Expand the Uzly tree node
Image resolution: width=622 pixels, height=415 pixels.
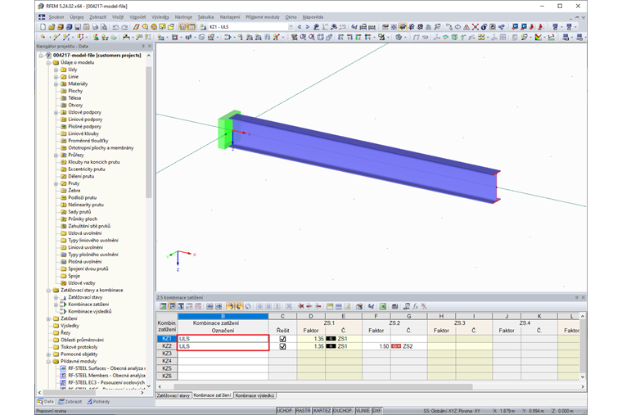[x=56, y=70]
